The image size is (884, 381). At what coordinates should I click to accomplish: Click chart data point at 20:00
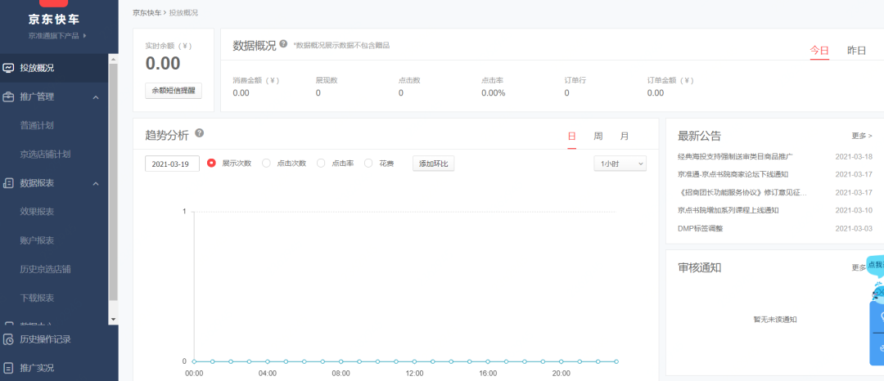click(x=561, y=361)
